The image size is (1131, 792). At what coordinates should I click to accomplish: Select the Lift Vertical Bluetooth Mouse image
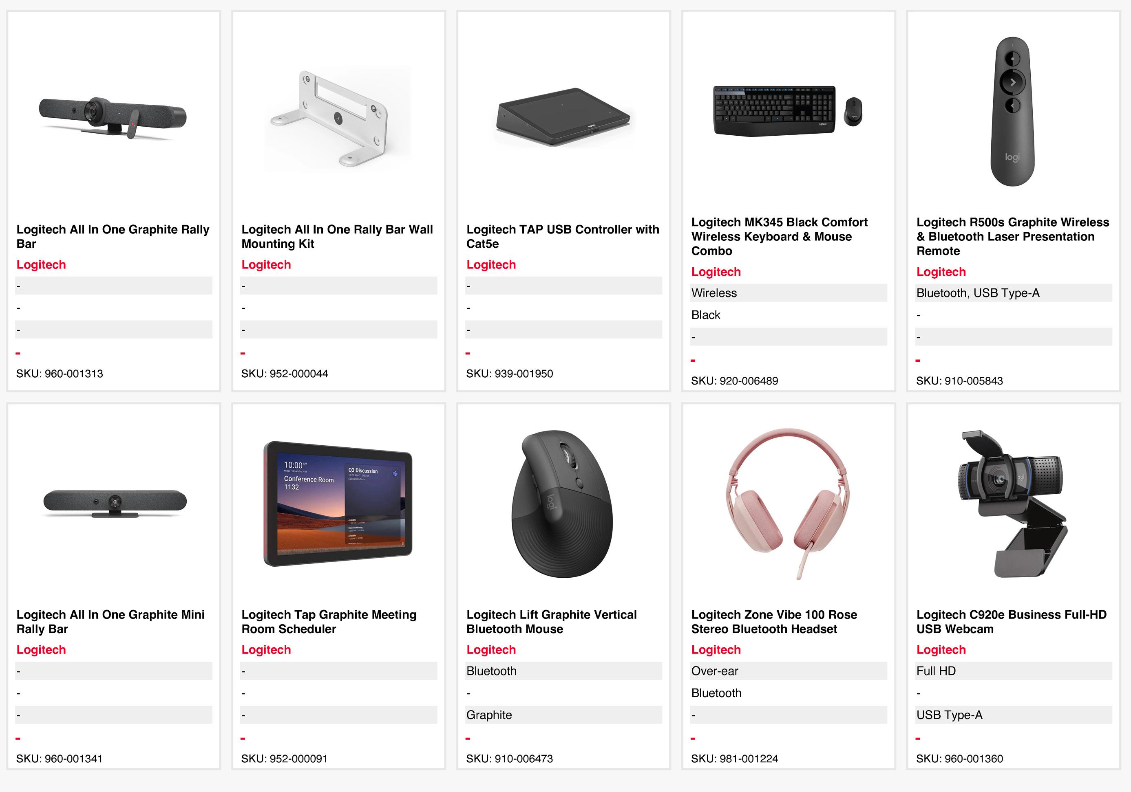pos(563,504)
